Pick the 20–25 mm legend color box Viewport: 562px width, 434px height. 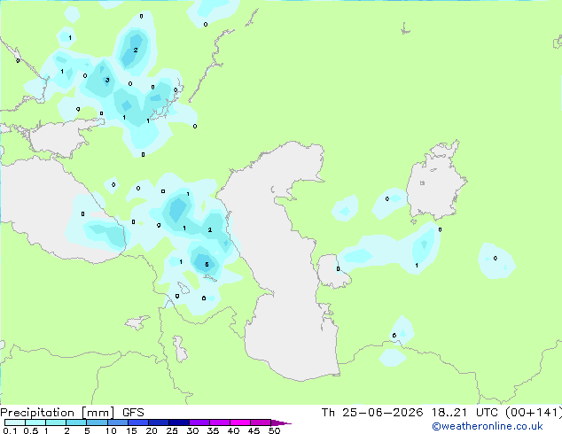[x=158, y=422]
